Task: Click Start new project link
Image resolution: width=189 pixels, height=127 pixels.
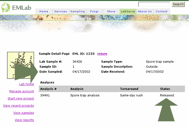Action: (x=21, y=98)
